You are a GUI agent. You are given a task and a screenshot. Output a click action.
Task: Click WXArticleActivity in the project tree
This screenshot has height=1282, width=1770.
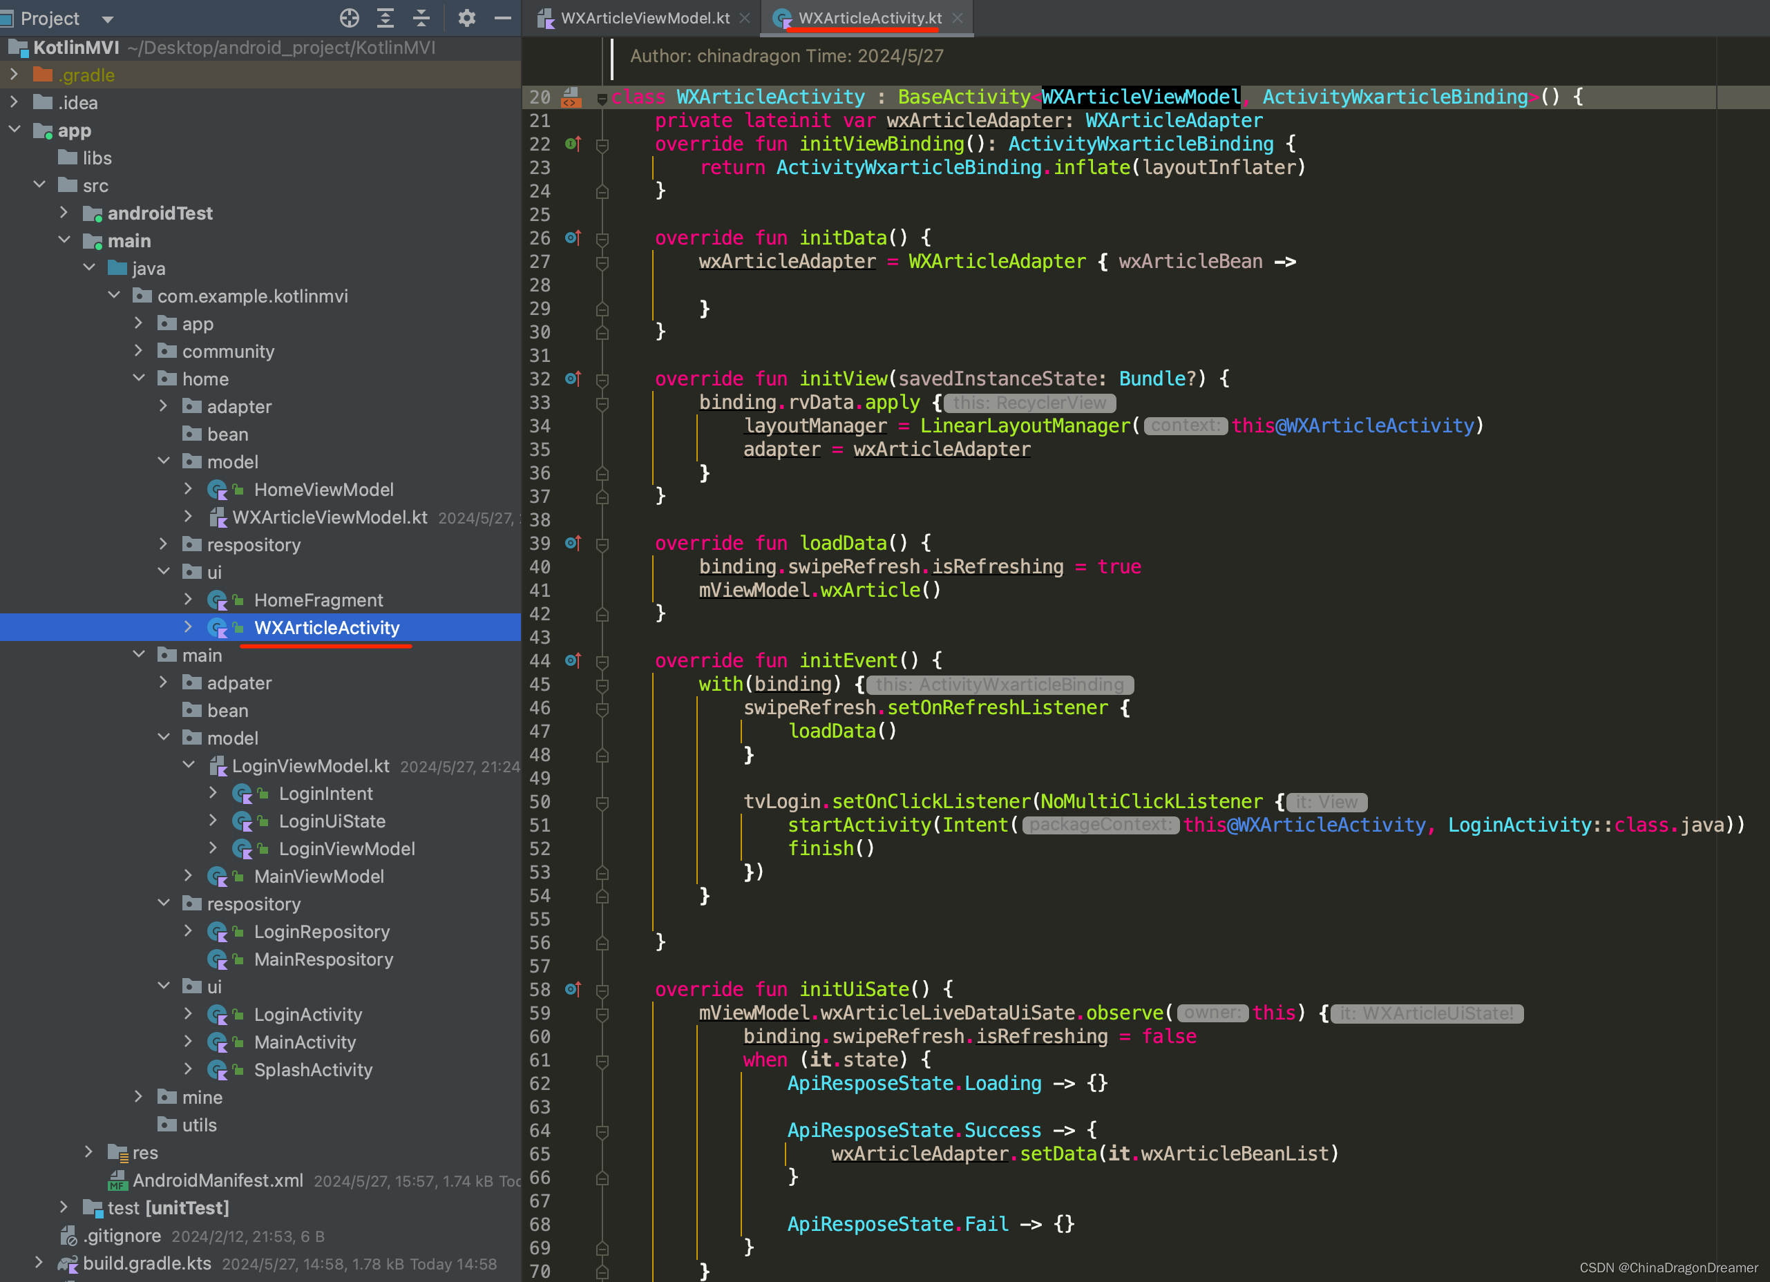pyautogui.click(x=328, y=626)
